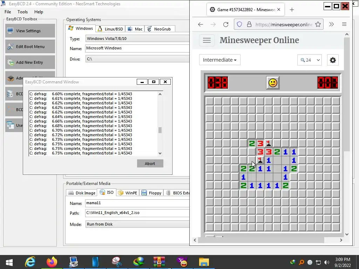Image resolution: width=359 pixels, height=269 pixels.
Task: Close the Minesweeper browser tab
Action: click(x=279, y=9)
